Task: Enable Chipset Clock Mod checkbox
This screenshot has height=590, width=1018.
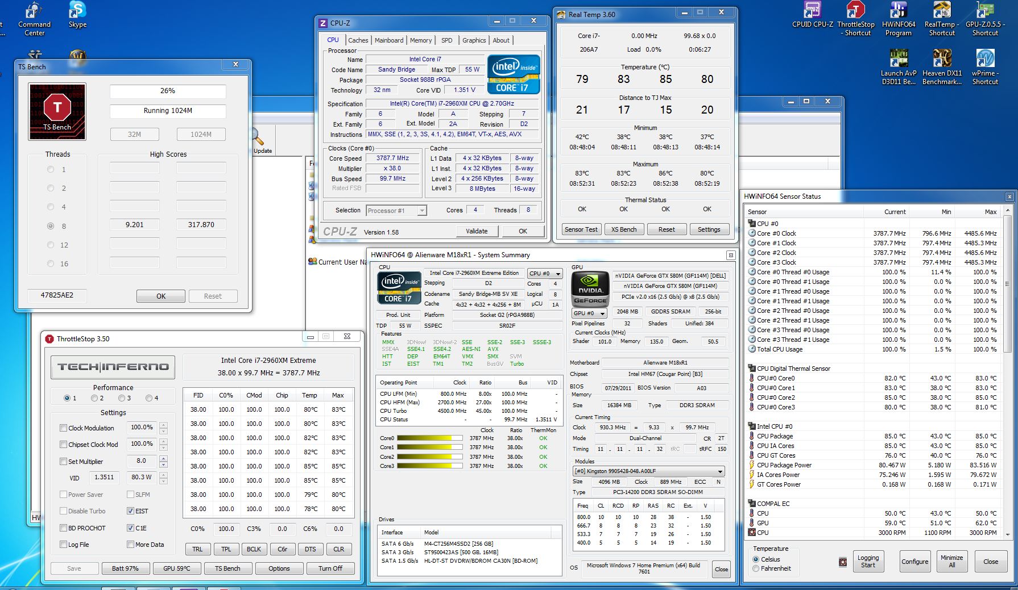Action: (x=63, y=445)
